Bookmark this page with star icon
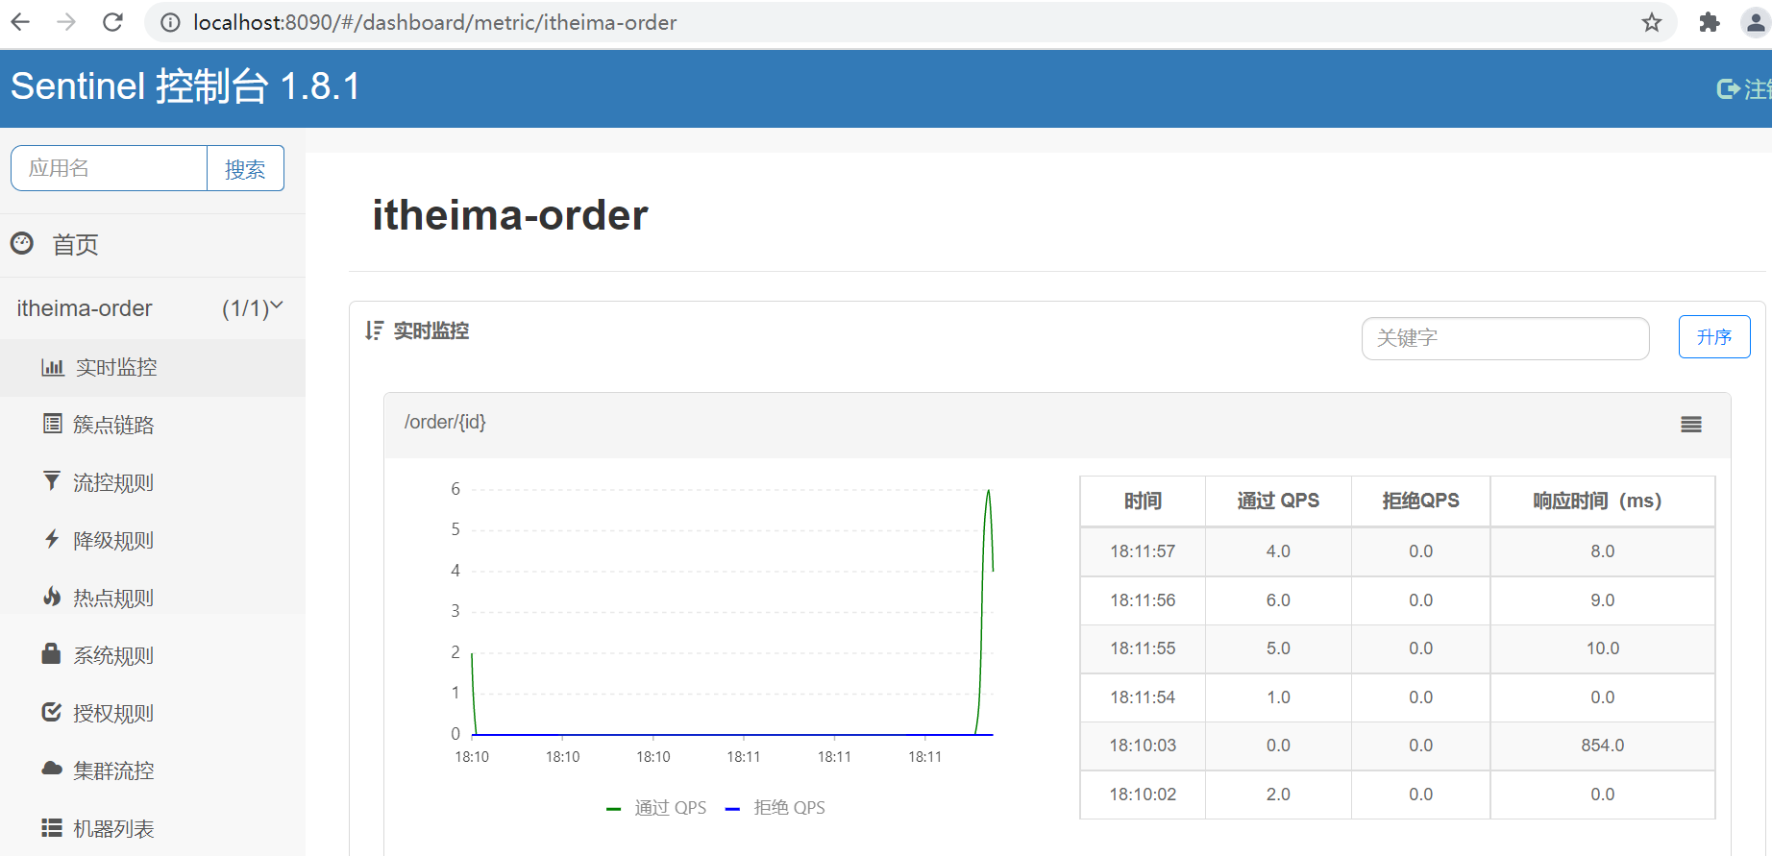1772x856 pixels. click(x=1651, y=22)
